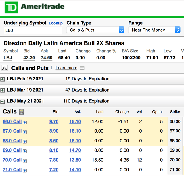Click volume 12 for 70.0 Call
The width and height of the screenshot is (184, 176).
coord(139,160)
